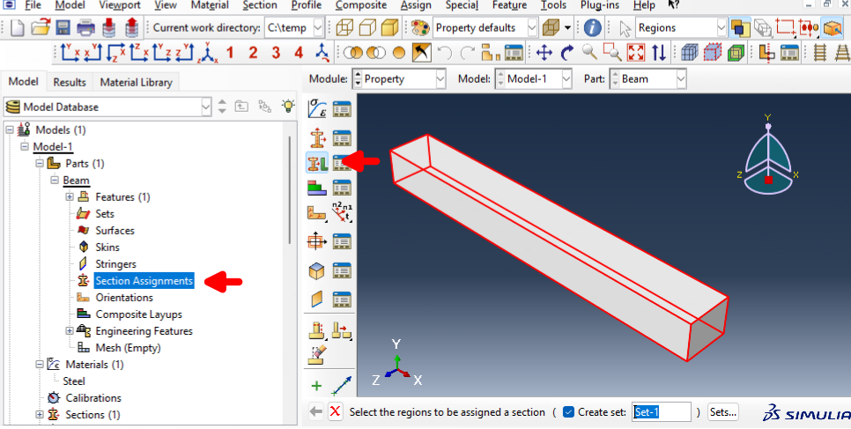Screen dimensions: 851x429
Task: Select Section Assignments in model tree
Action: click(144, 281)
